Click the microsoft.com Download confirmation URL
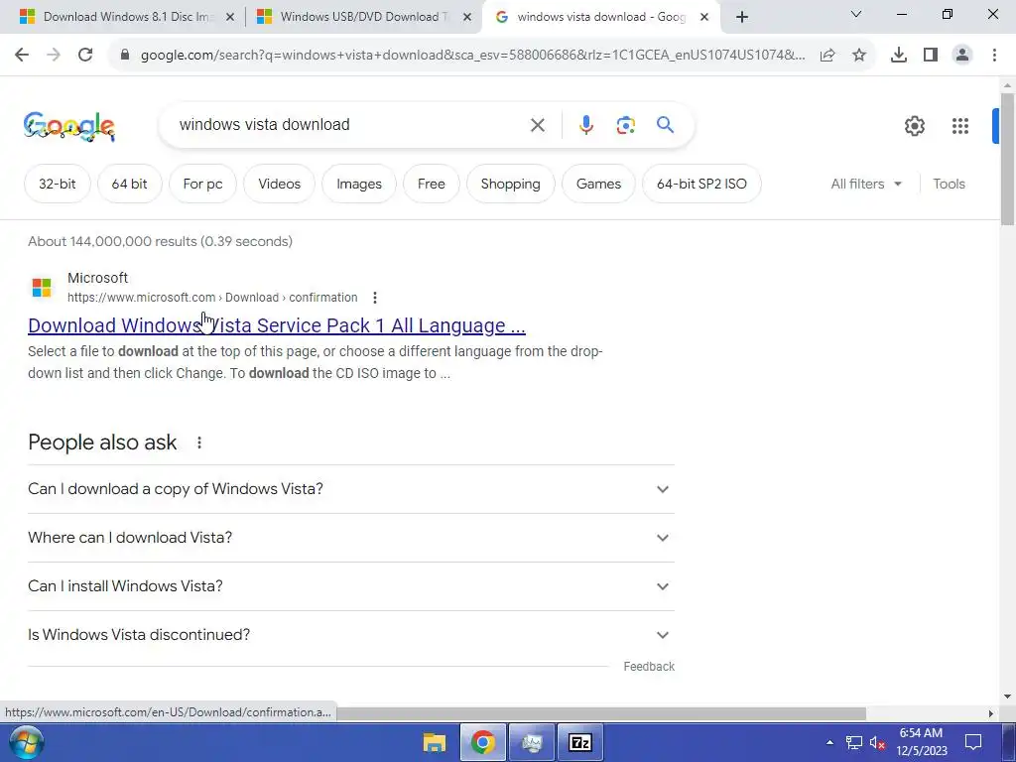 (212, 298)
